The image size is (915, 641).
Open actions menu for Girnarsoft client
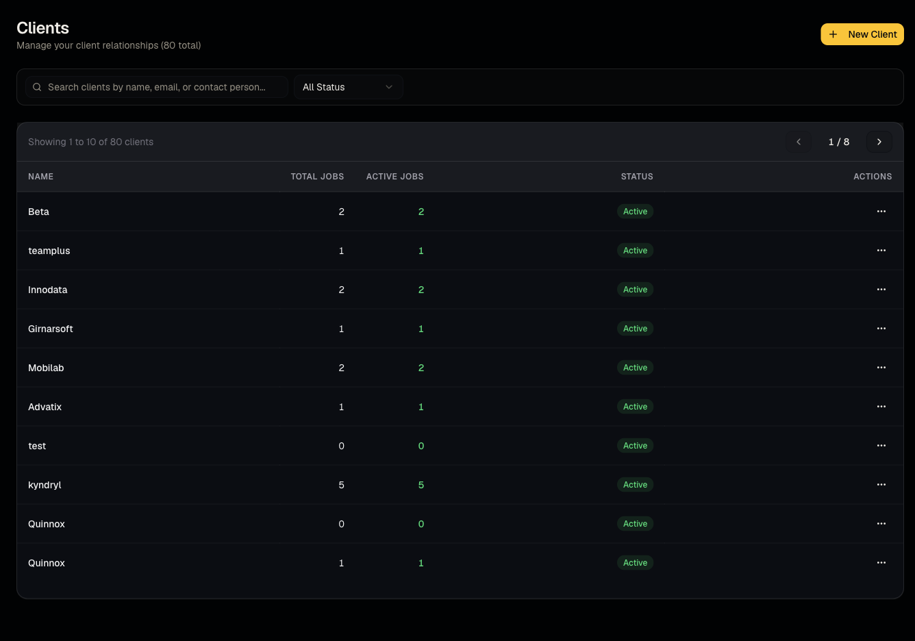click(x=881, y=329)
